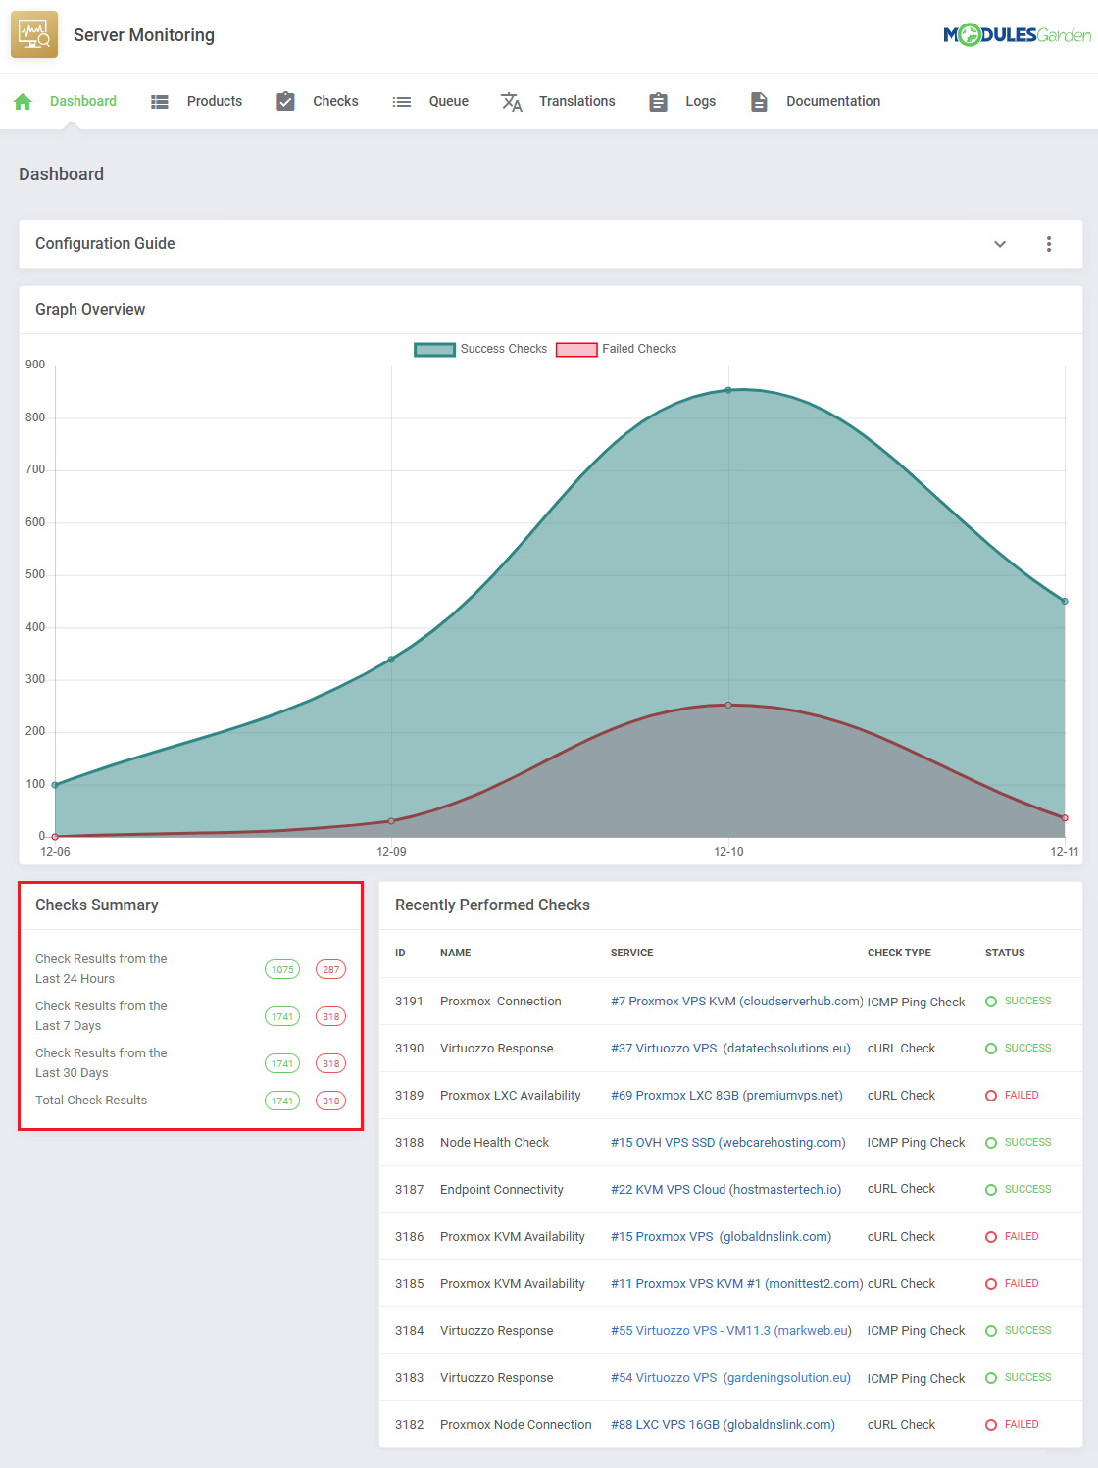Open #37 Virtuozzo VPS datatechsolutions.eu link
1098x1468 pixels.
[x=730, y=1049]
